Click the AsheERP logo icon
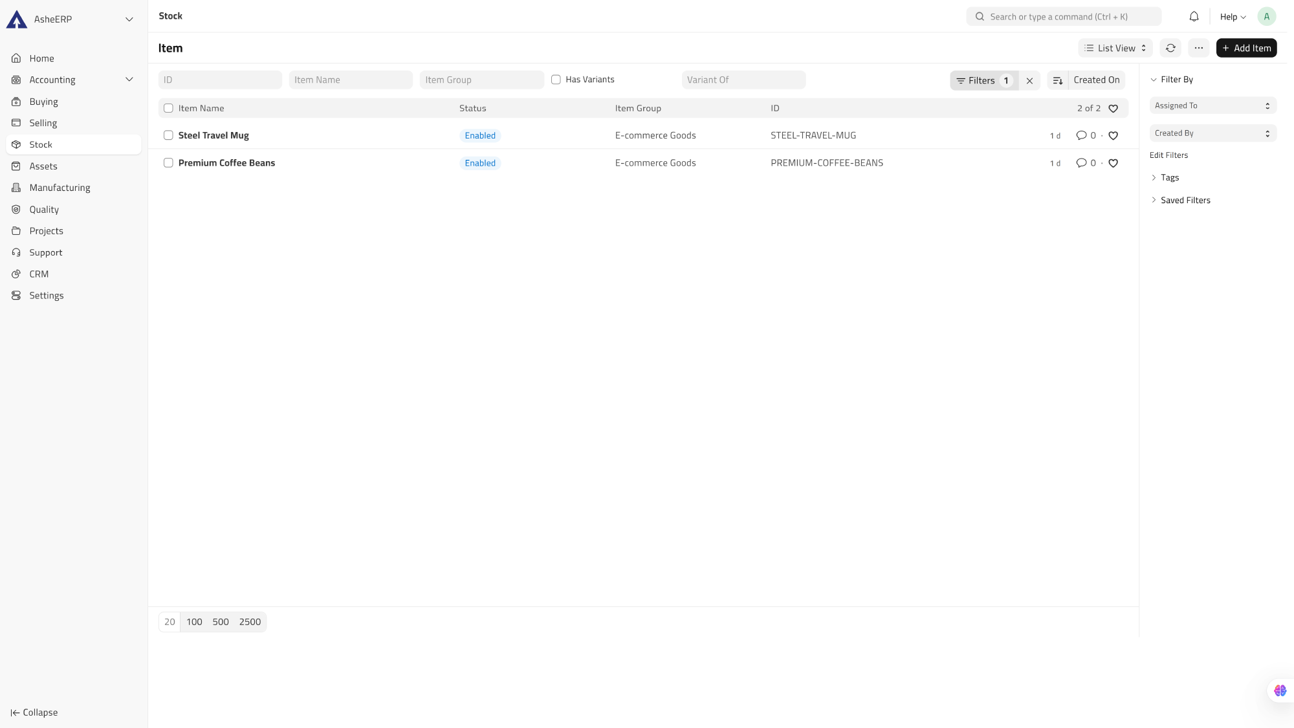The height and width of the screenshot is (728, 1294). tap(17, 19)
